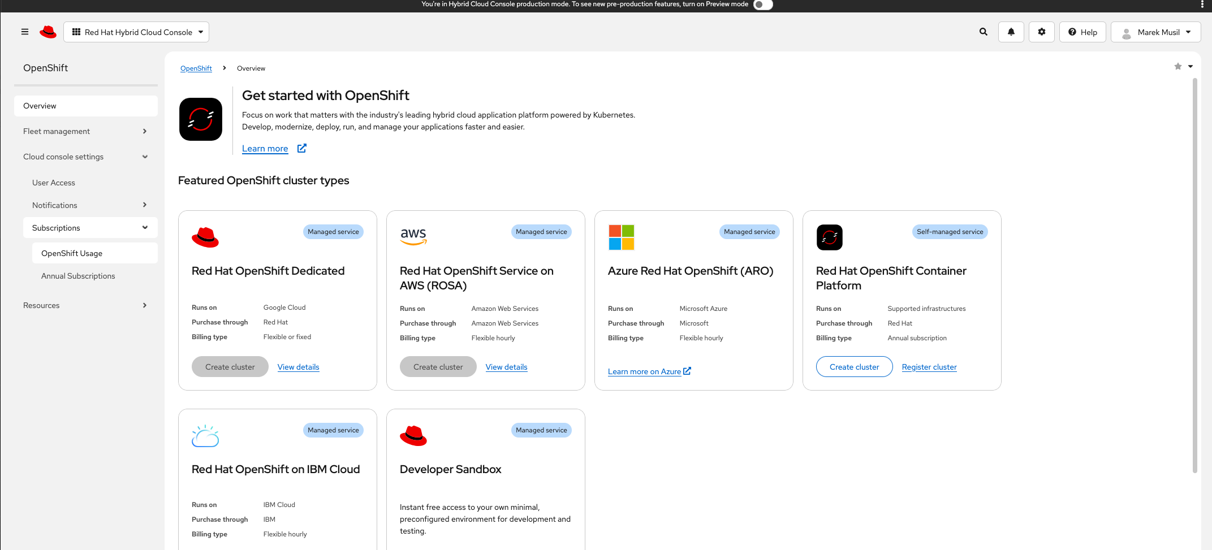Expand the Resources navigation section
Screen dimensions: 1212x550
85,305
